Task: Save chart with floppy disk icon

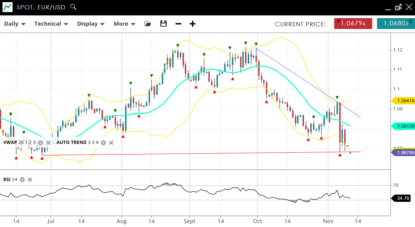Action: point(163,24)
